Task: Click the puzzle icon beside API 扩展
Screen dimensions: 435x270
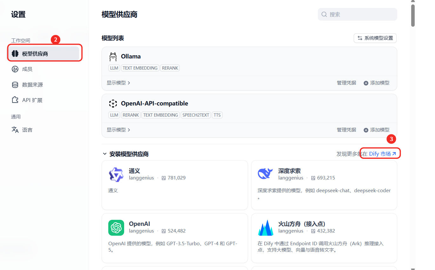Action: 15,100
